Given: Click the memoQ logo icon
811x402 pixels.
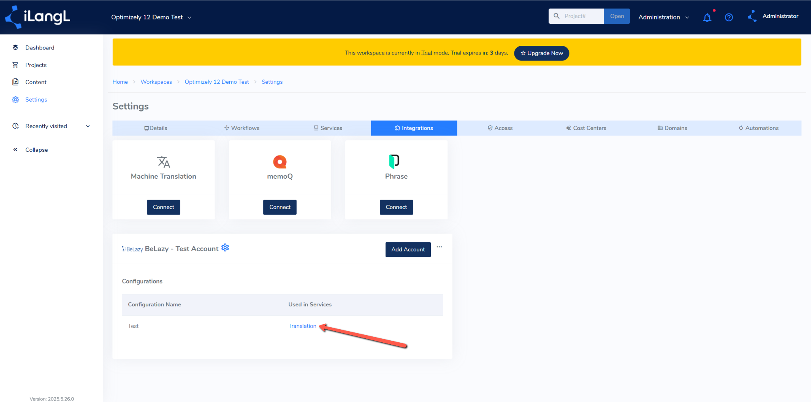Looking at the screenshot, I should [x=280, y=162].
